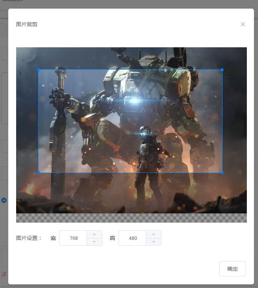
Task: Decrease width with the down arrow
Action: [x=94, y=242]
